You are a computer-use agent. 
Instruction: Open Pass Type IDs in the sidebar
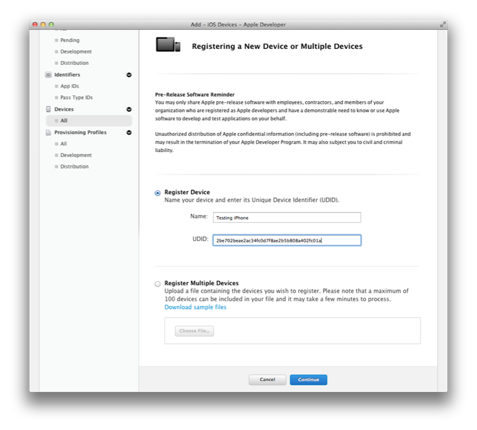[76, 97]
